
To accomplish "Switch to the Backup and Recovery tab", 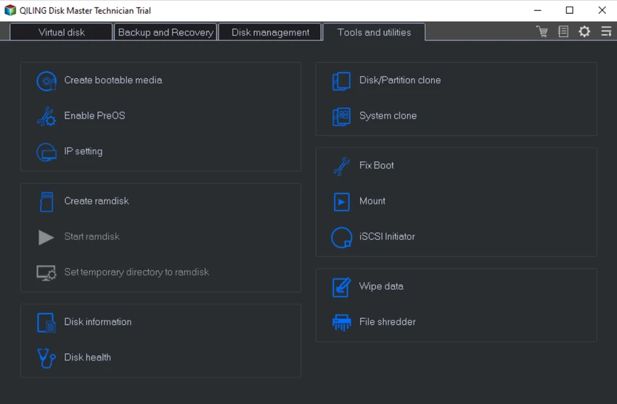I will pyautogui.click(x=166, y=32).
